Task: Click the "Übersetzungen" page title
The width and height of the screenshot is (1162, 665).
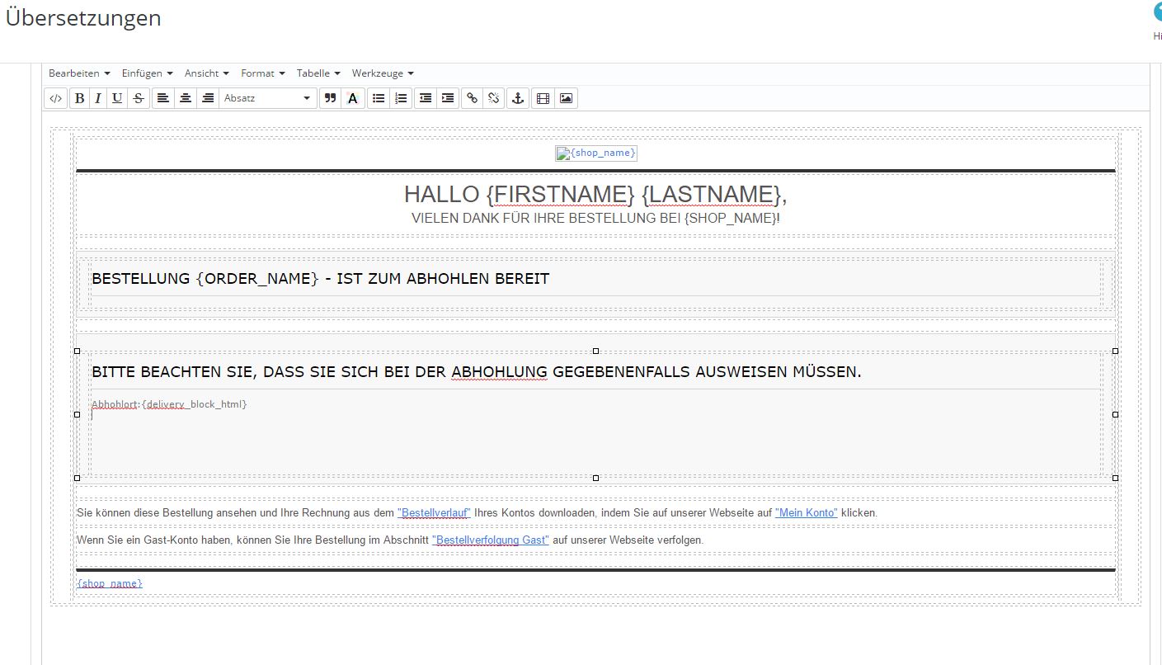Action: coord(83,18)
